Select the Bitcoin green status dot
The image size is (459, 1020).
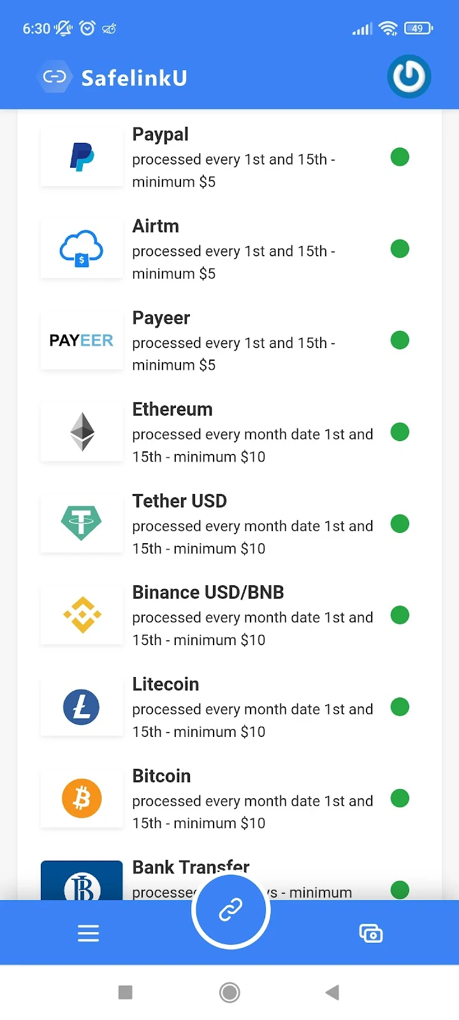pyautogui.click(x=400, y=798)
